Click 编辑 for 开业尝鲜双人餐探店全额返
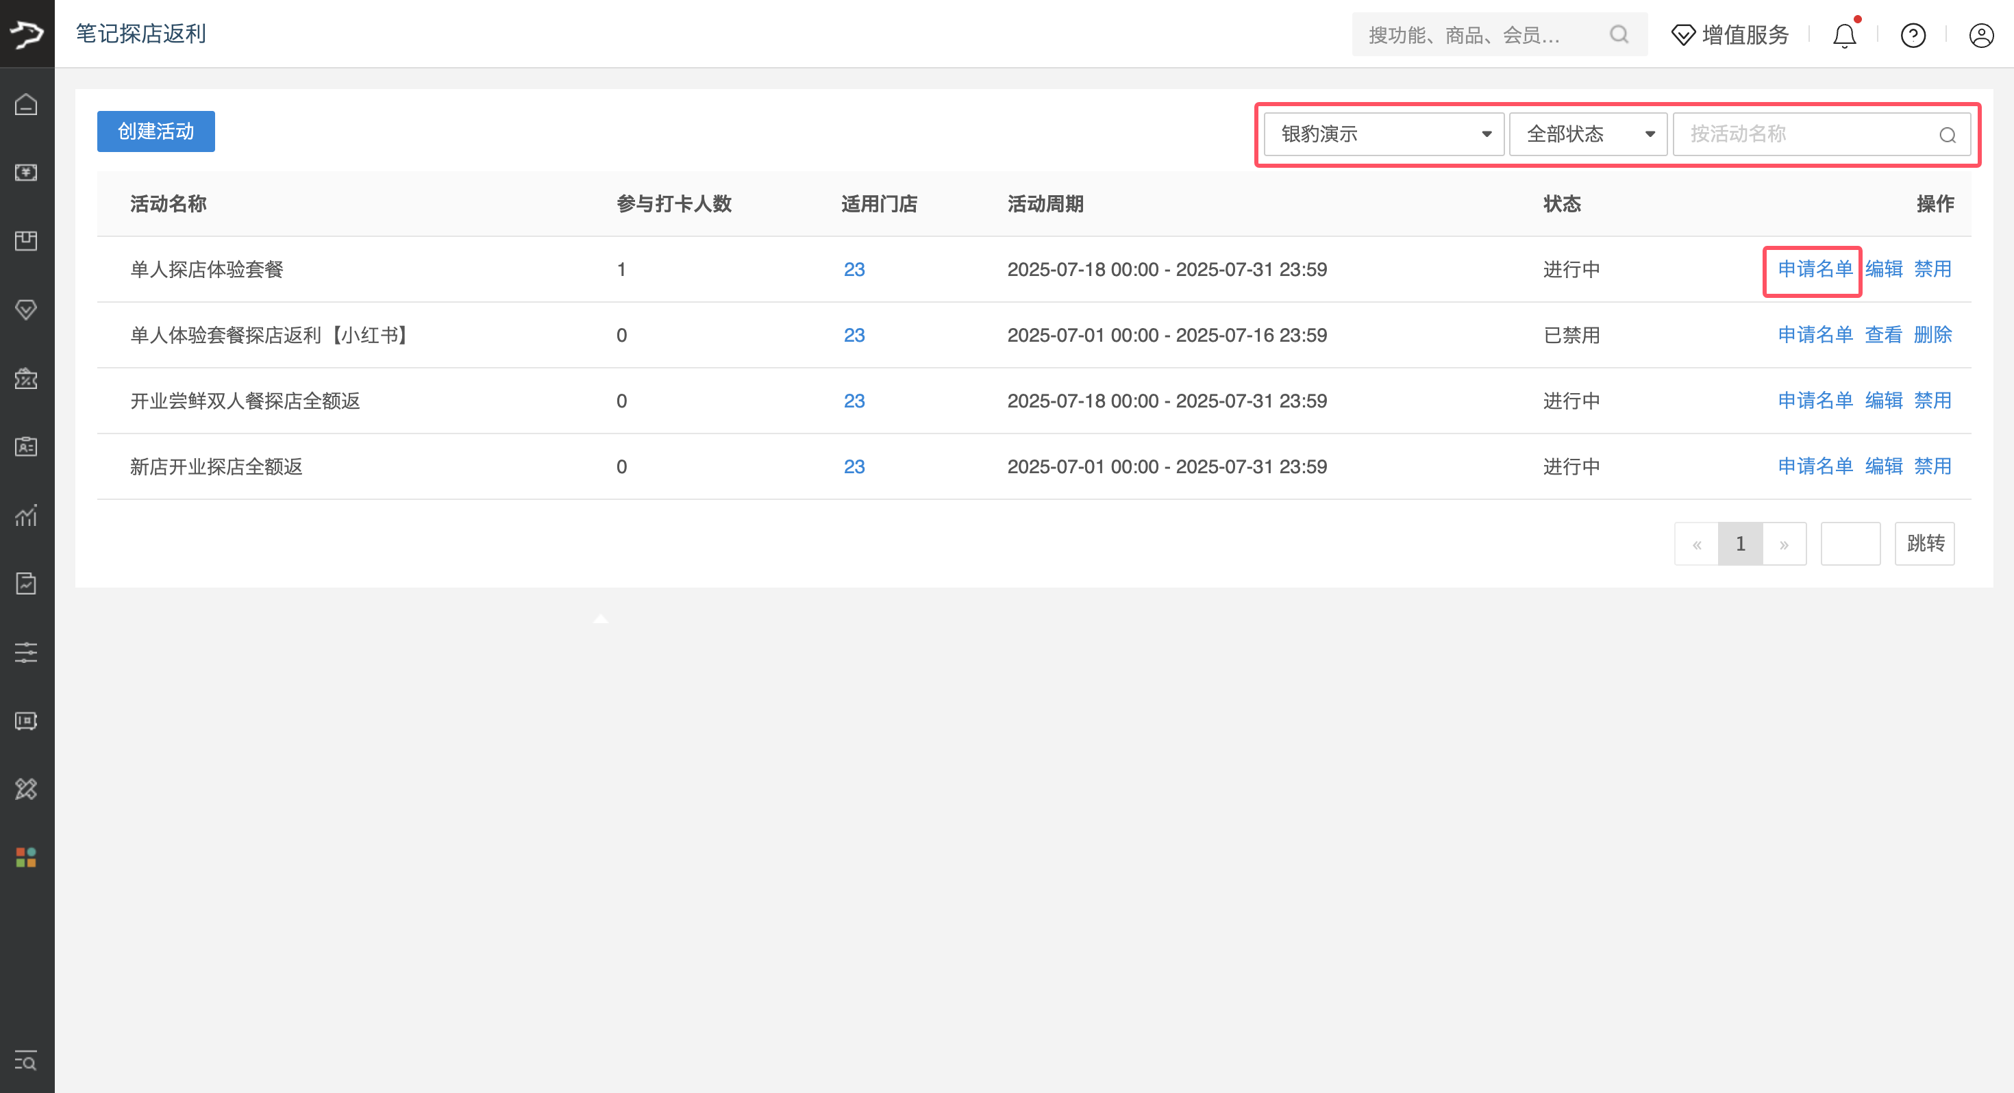The image size is (2014, 1093). [1885, 401]
